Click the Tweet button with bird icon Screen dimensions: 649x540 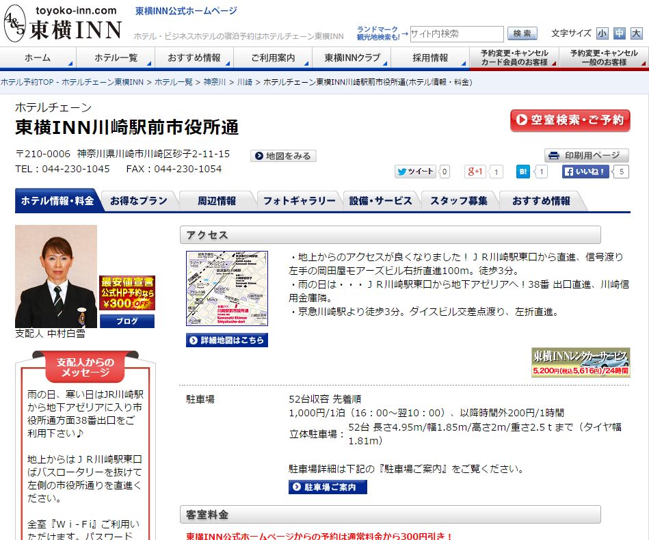pos(415,172)
